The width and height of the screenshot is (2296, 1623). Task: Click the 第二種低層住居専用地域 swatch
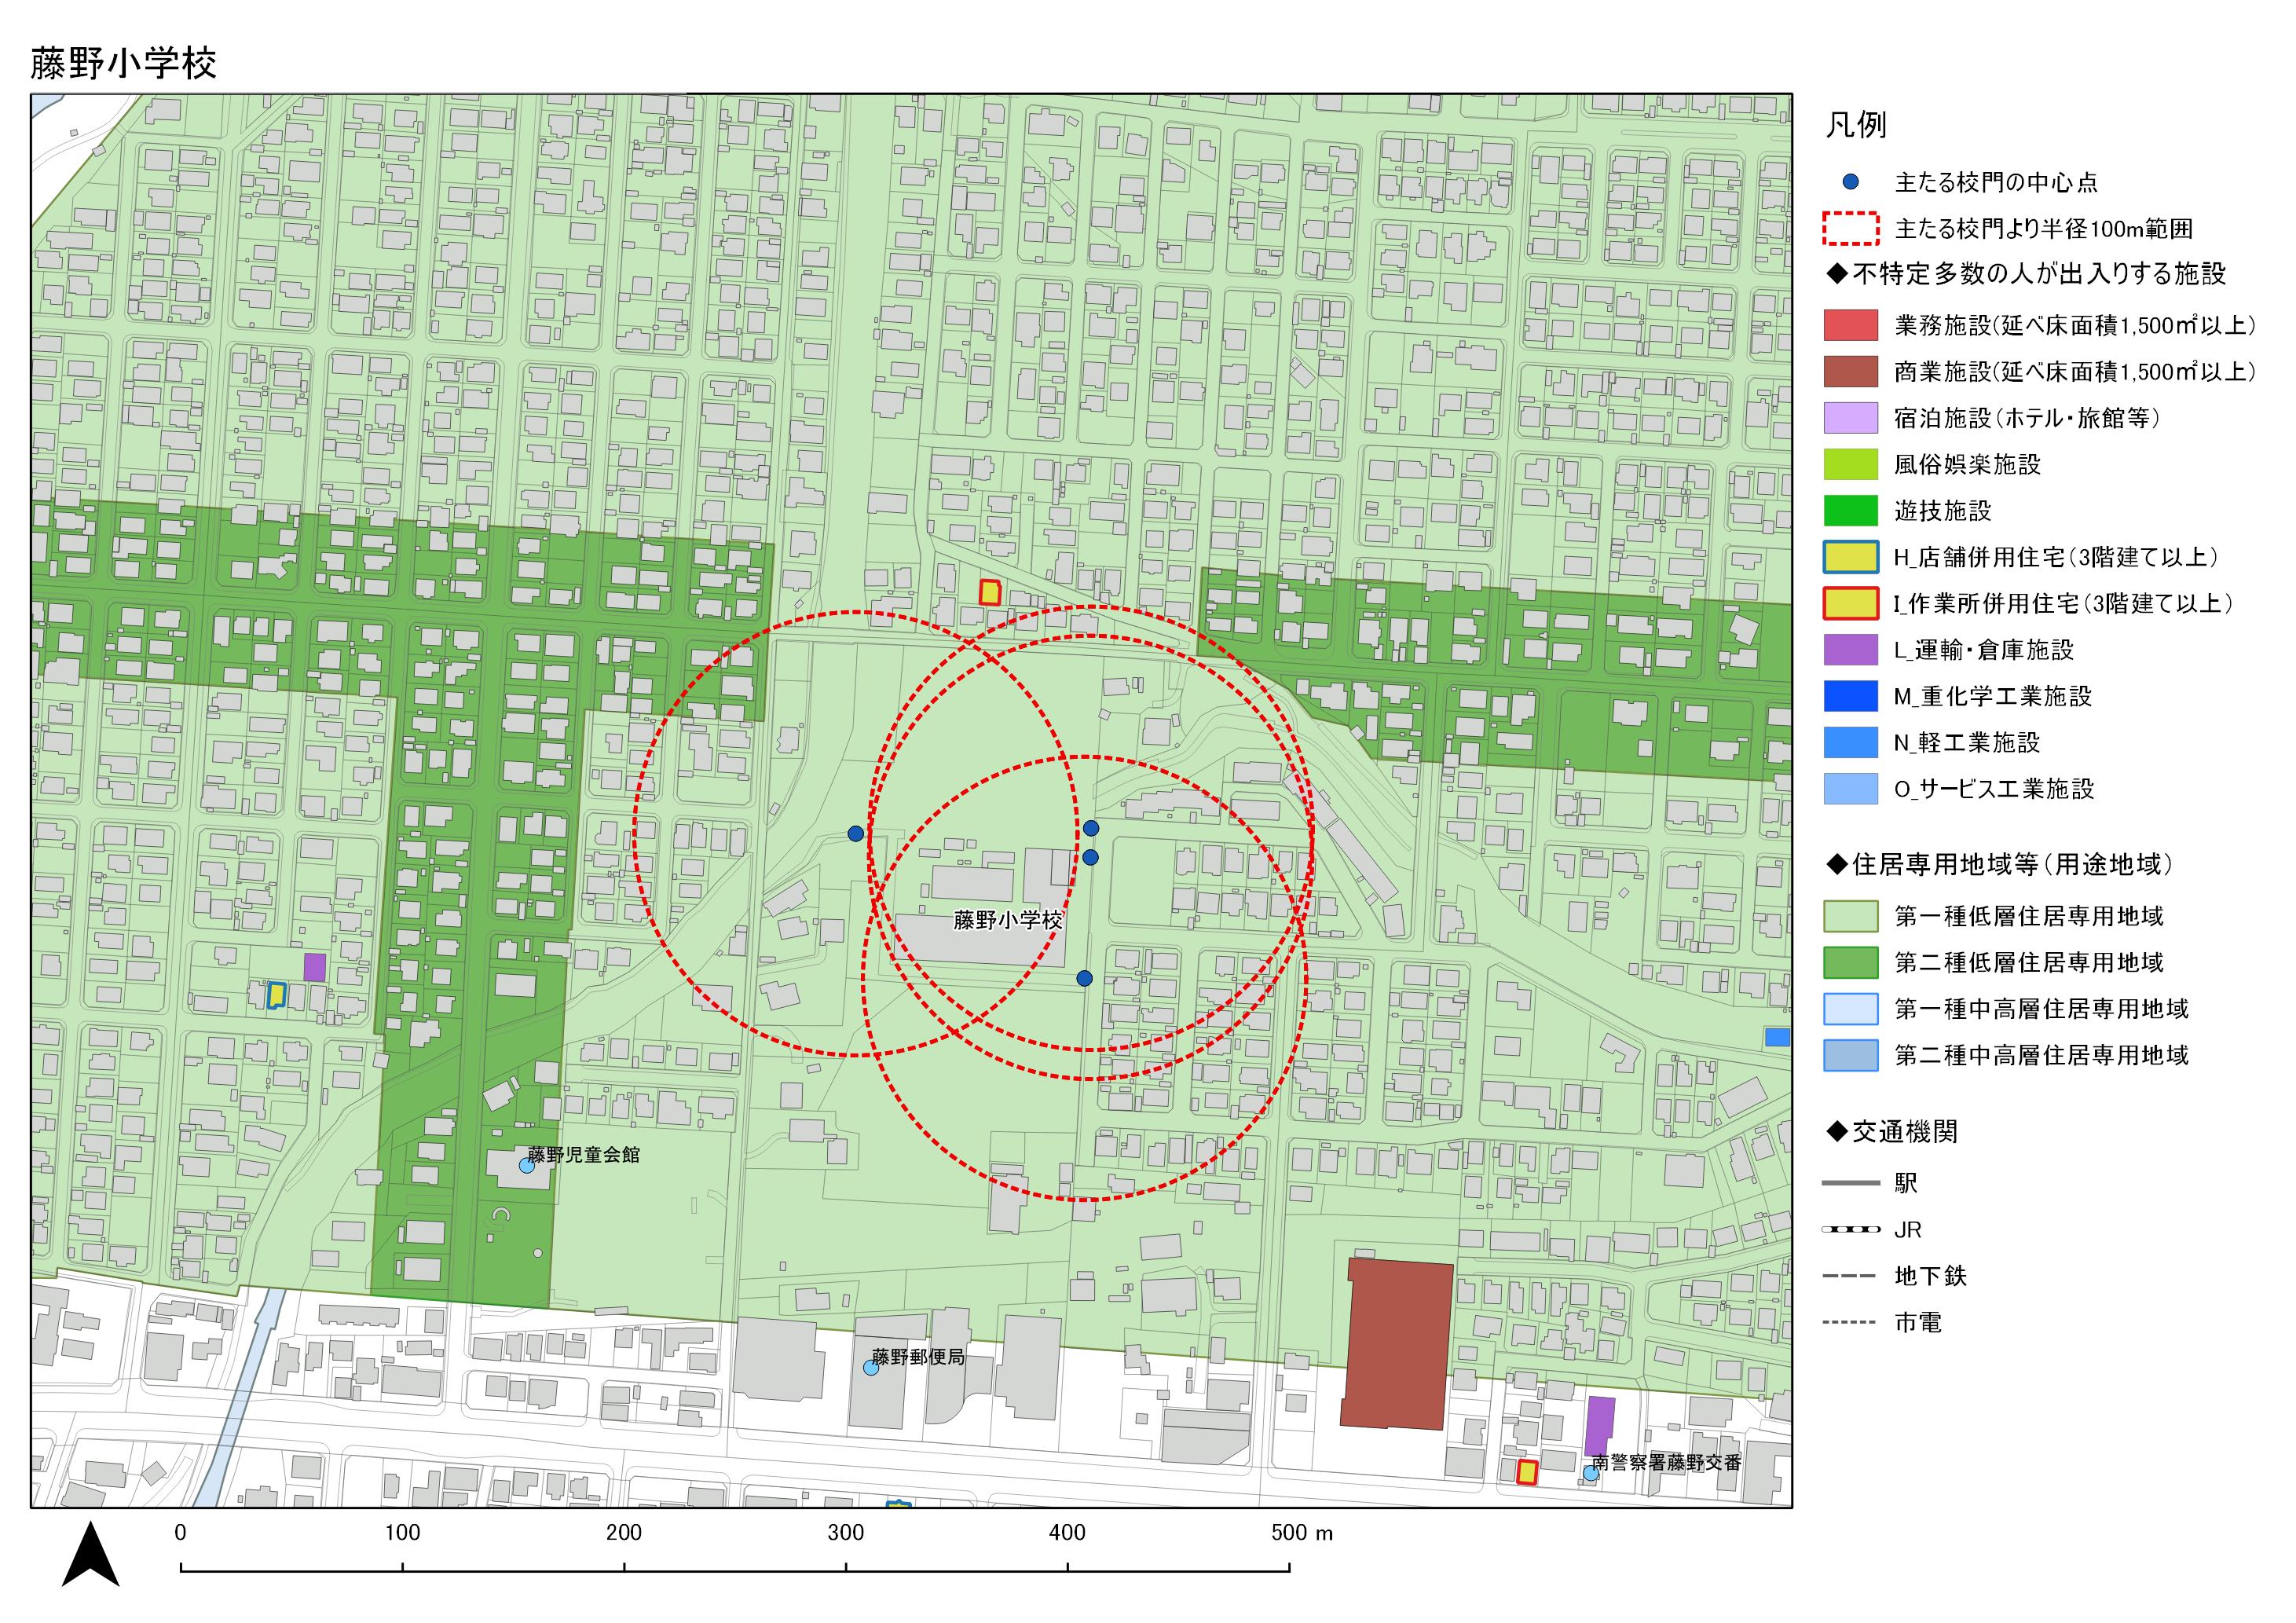coord(1850,962)
